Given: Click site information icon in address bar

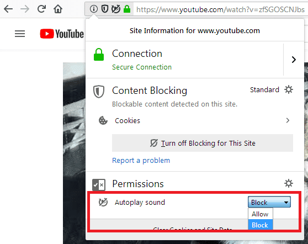Looking at the screenshot, I should pos(94,9).
